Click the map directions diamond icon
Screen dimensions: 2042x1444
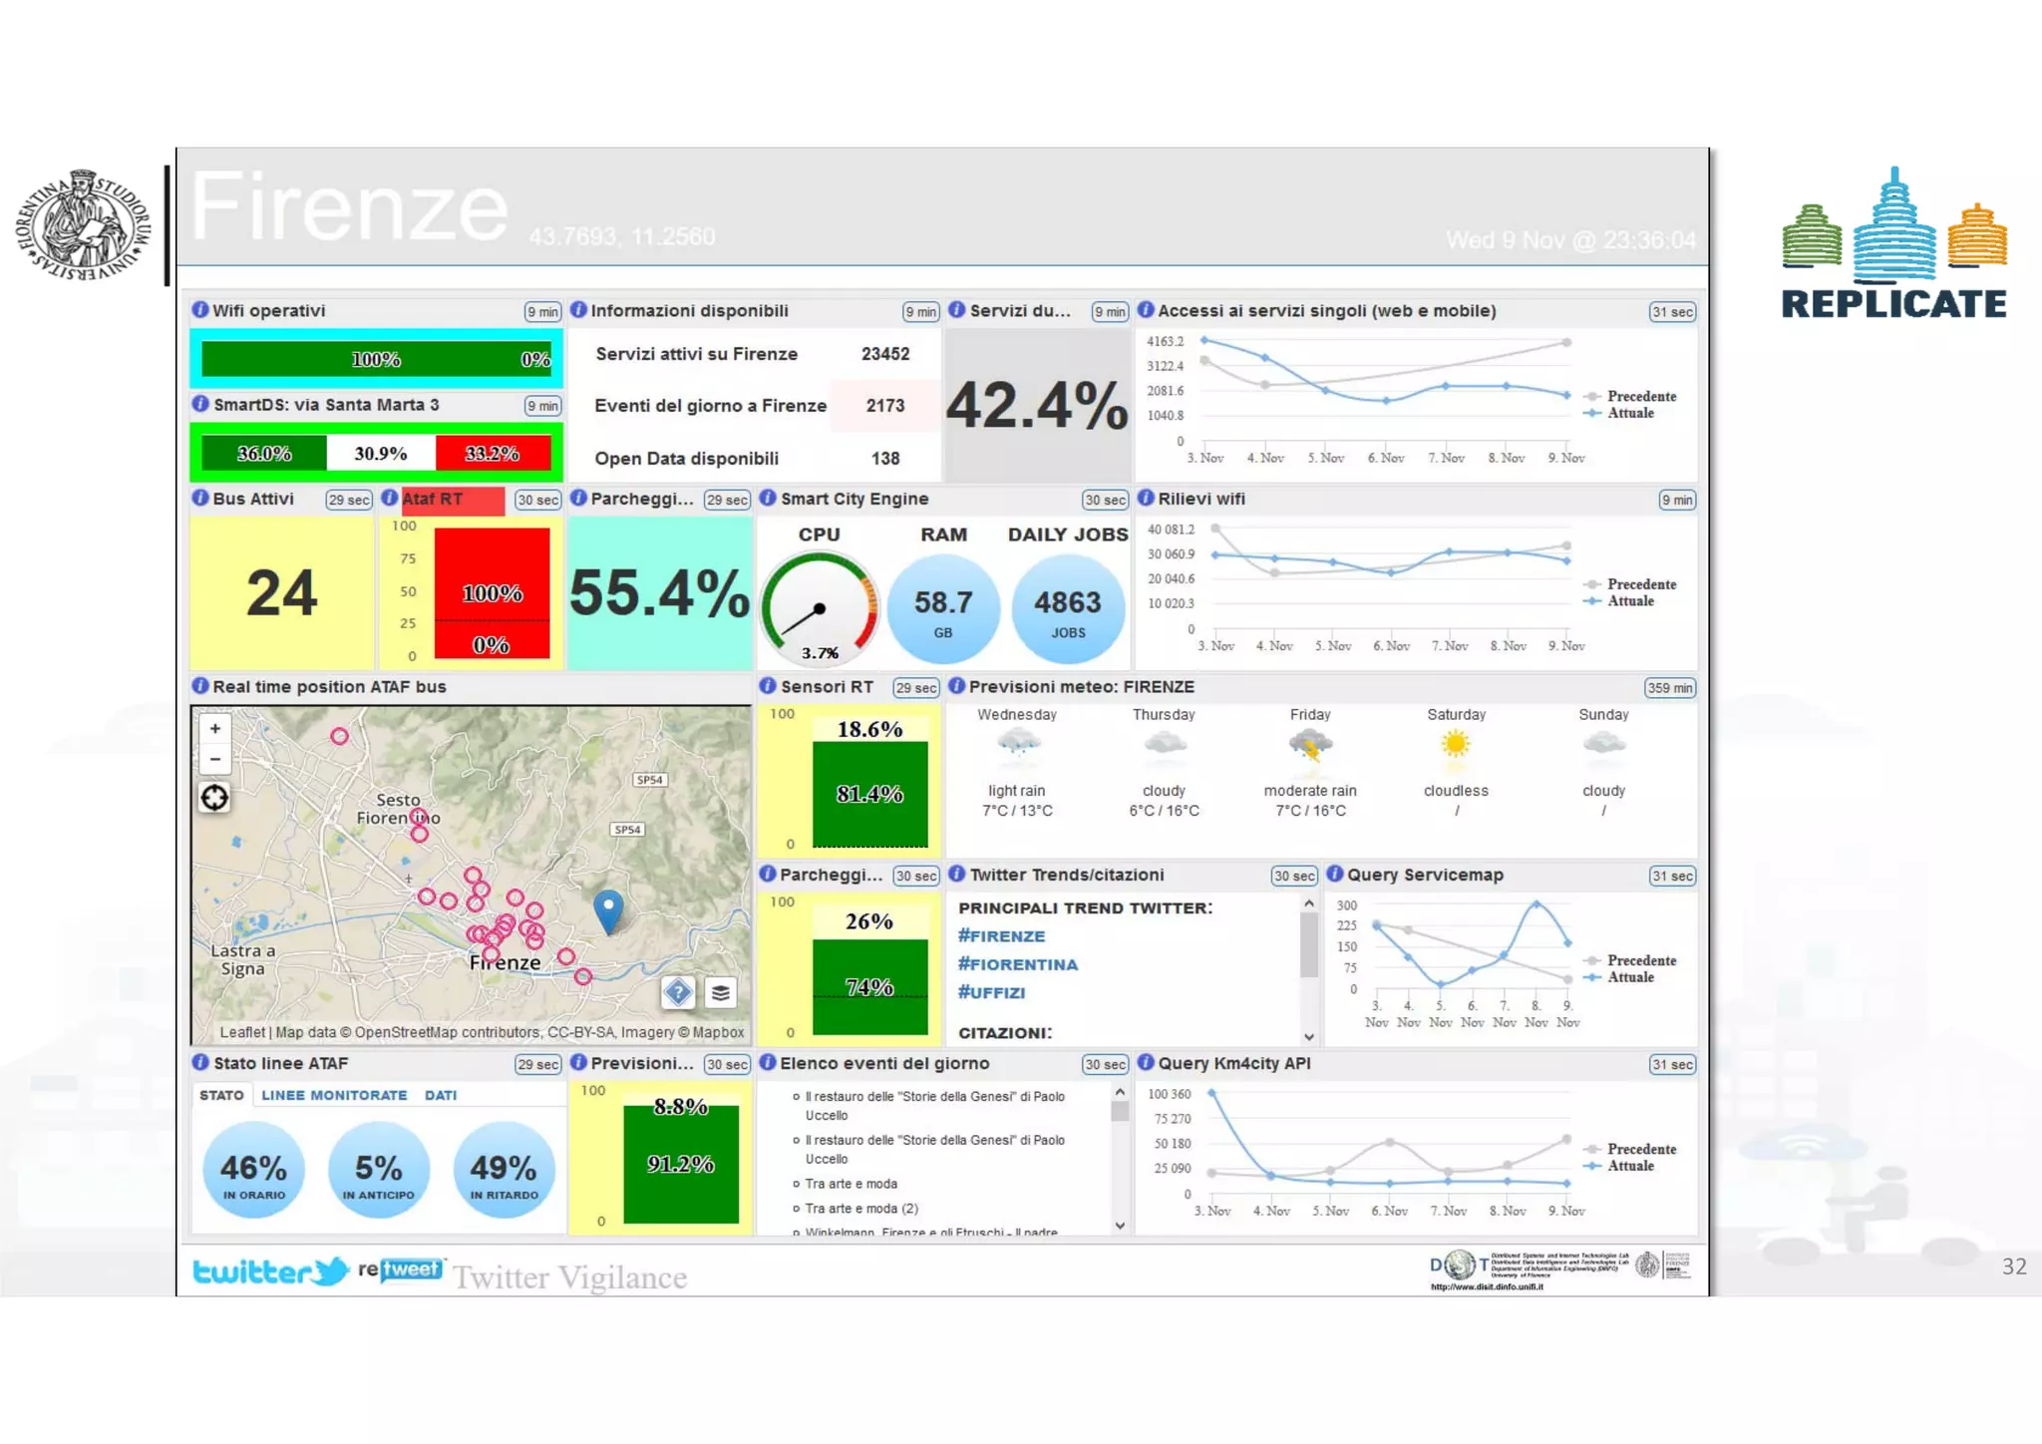click(678, 992)
